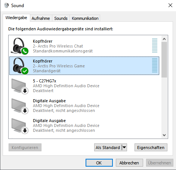Click the Konfigurieren button
176x170 pixels.
(25, 148)
